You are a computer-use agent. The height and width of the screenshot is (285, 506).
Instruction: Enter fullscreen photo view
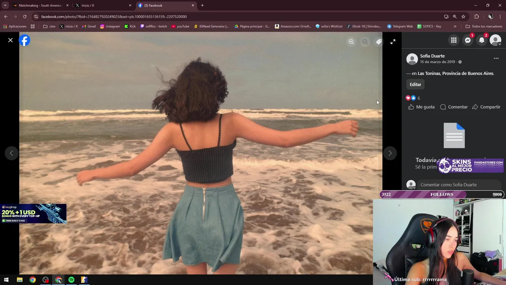pos(393,42)
